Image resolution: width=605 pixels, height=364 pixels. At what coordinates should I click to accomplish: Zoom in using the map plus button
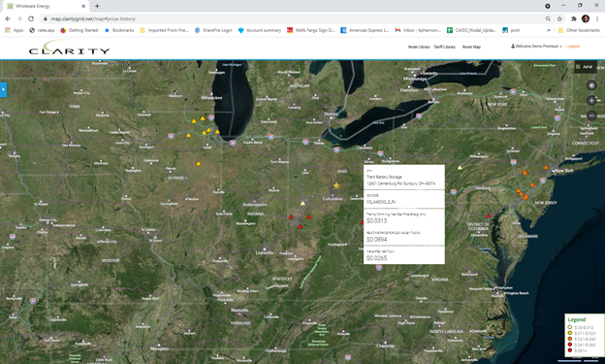pyautogui.click(x=591, y=101)
